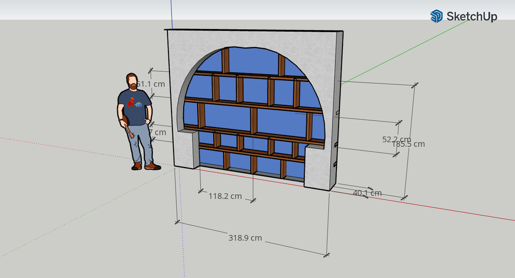Select the 318.9 cm width dimension label
The width and height of the screenshot is (515, 278).
point(245,238)
